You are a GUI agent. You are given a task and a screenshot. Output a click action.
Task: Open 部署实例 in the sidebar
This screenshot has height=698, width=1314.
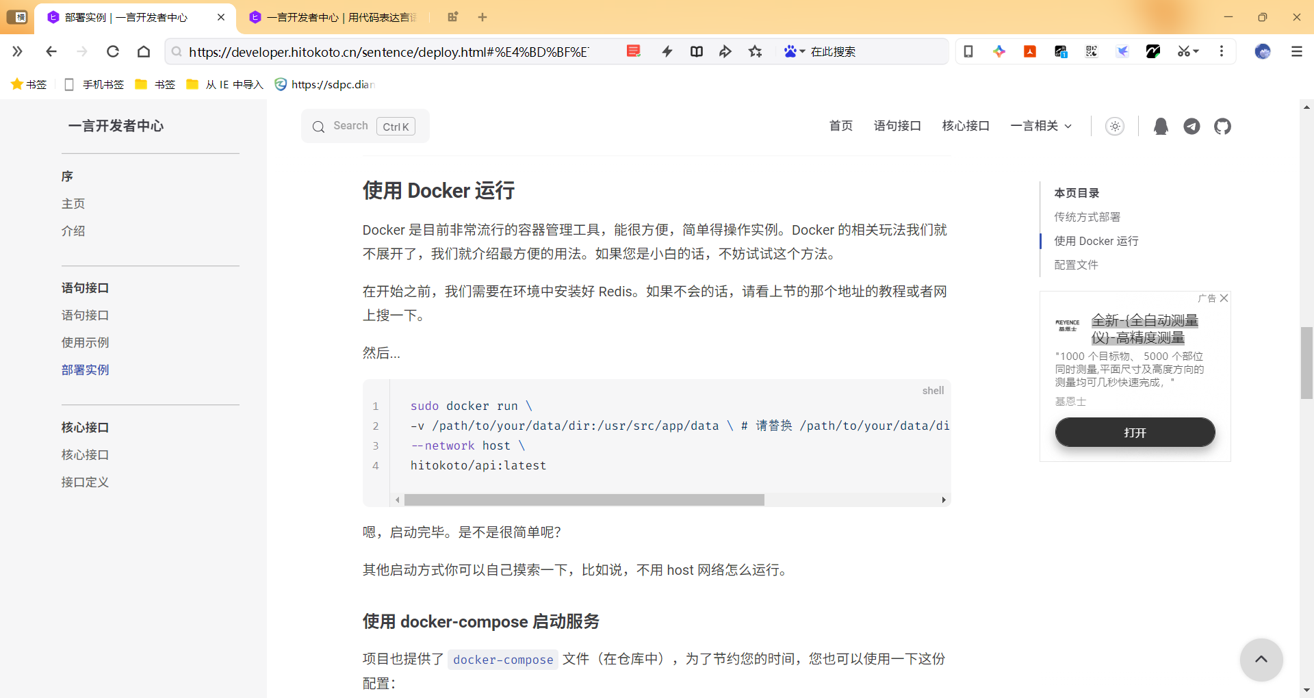coord(85,370)
